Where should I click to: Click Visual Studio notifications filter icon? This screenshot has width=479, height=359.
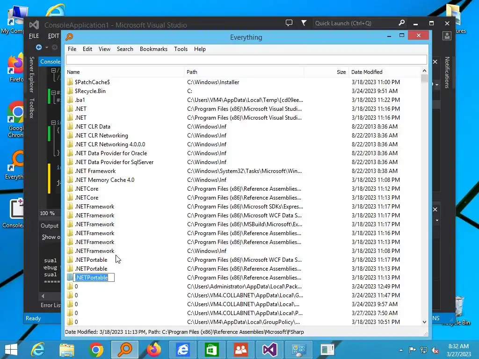(x=304, y=23)
